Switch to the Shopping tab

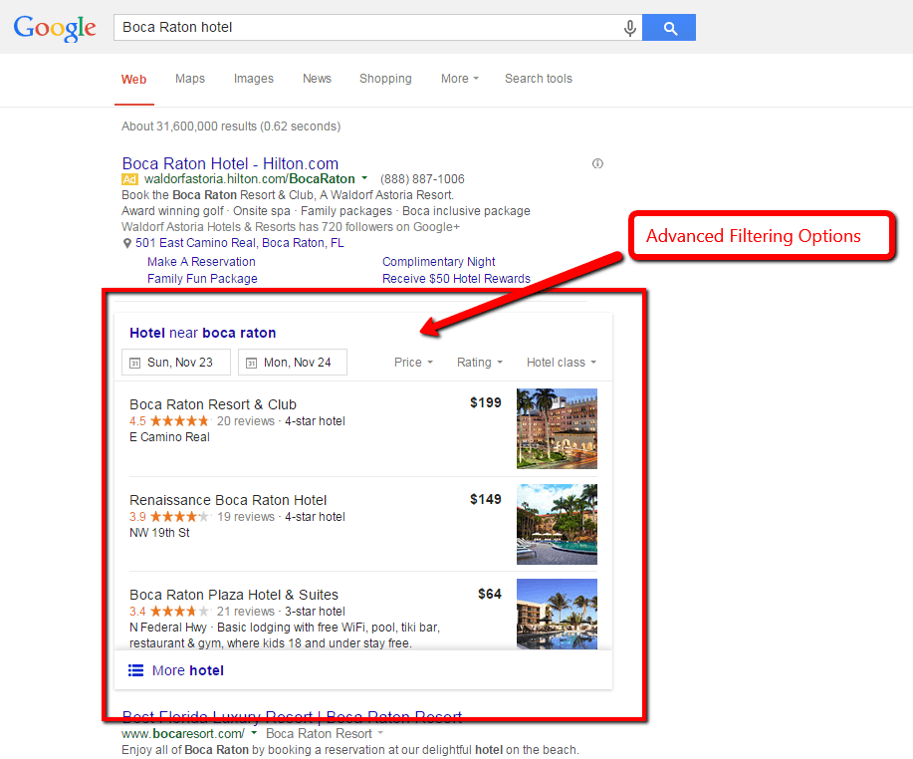[x=385, y=79]
